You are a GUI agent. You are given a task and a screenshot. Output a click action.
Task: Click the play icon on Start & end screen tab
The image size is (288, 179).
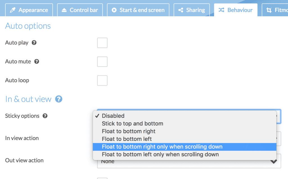(114, 10)
